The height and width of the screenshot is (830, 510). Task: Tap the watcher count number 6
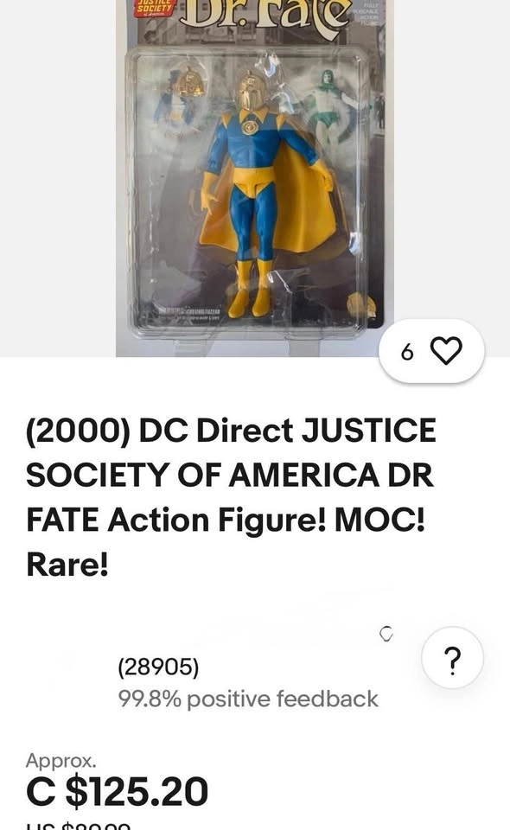[407, 352]
